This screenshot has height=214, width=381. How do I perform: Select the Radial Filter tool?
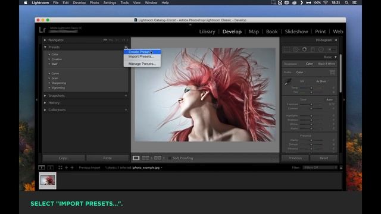coord(321,49)
